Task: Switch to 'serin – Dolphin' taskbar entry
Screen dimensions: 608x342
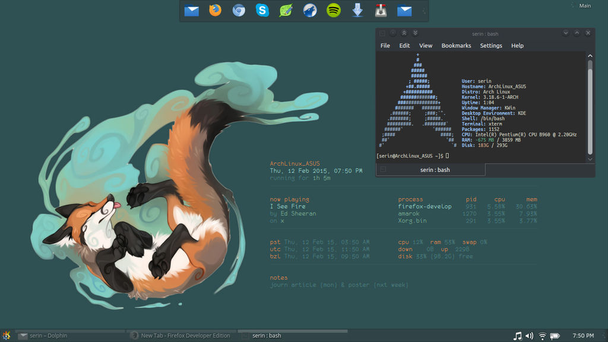Action: (x=71, y=335)
